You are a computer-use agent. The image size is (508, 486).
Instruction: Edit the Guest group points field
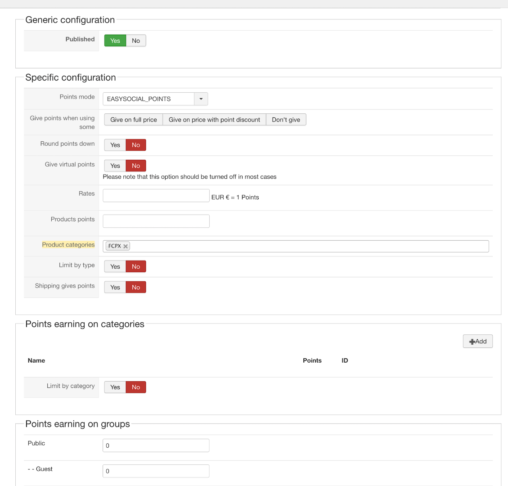(x=156, y=471)
